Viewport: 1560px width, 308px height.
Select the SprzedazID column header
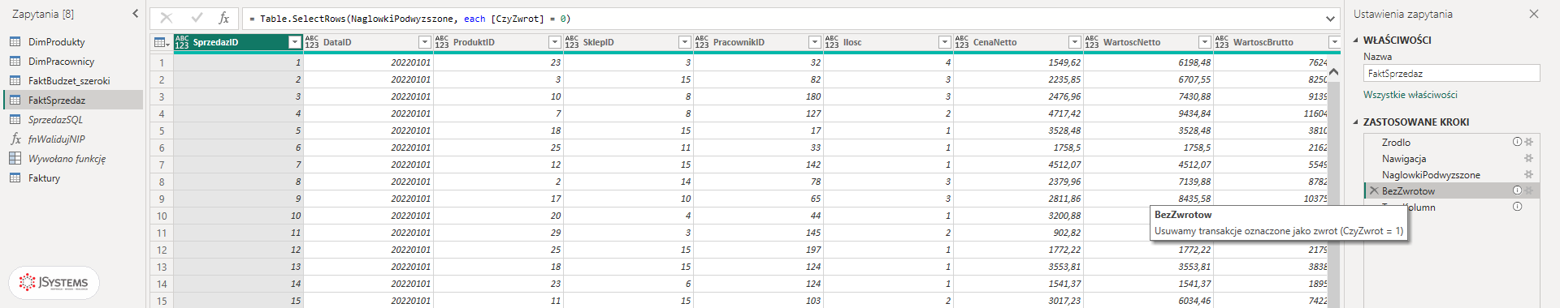click(238, 42)
